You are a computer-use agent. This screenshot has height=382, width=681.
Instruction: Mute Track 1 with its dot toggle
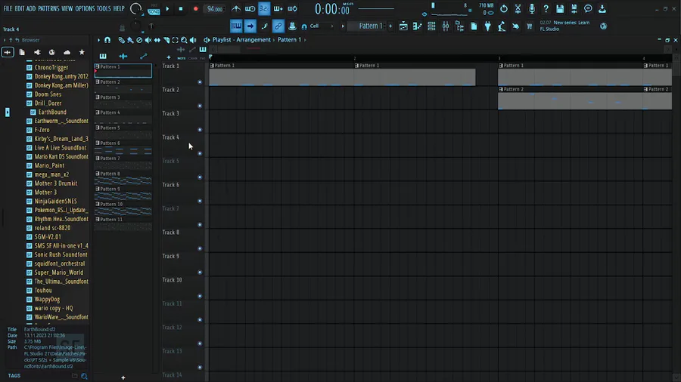click(200, 82)
